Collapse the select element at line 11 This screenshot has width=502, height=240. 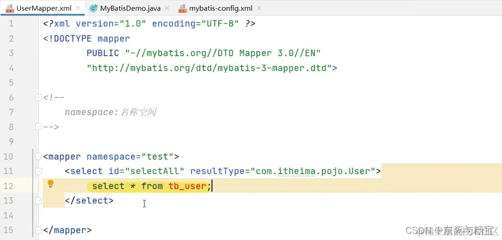point(38,172)
